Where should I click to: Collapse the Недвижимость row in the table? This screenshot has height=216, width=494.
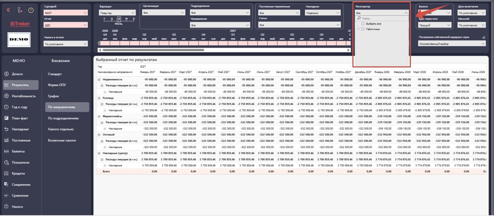tap(99, 79)
